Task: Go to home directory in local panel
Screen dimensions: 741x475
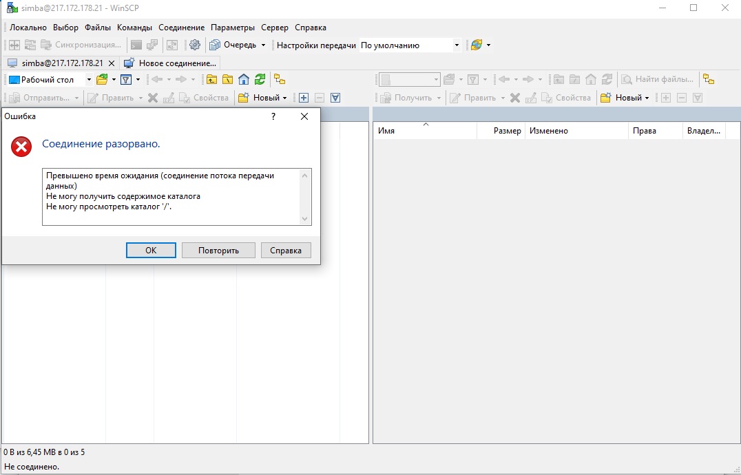Action: coord(243,80)
